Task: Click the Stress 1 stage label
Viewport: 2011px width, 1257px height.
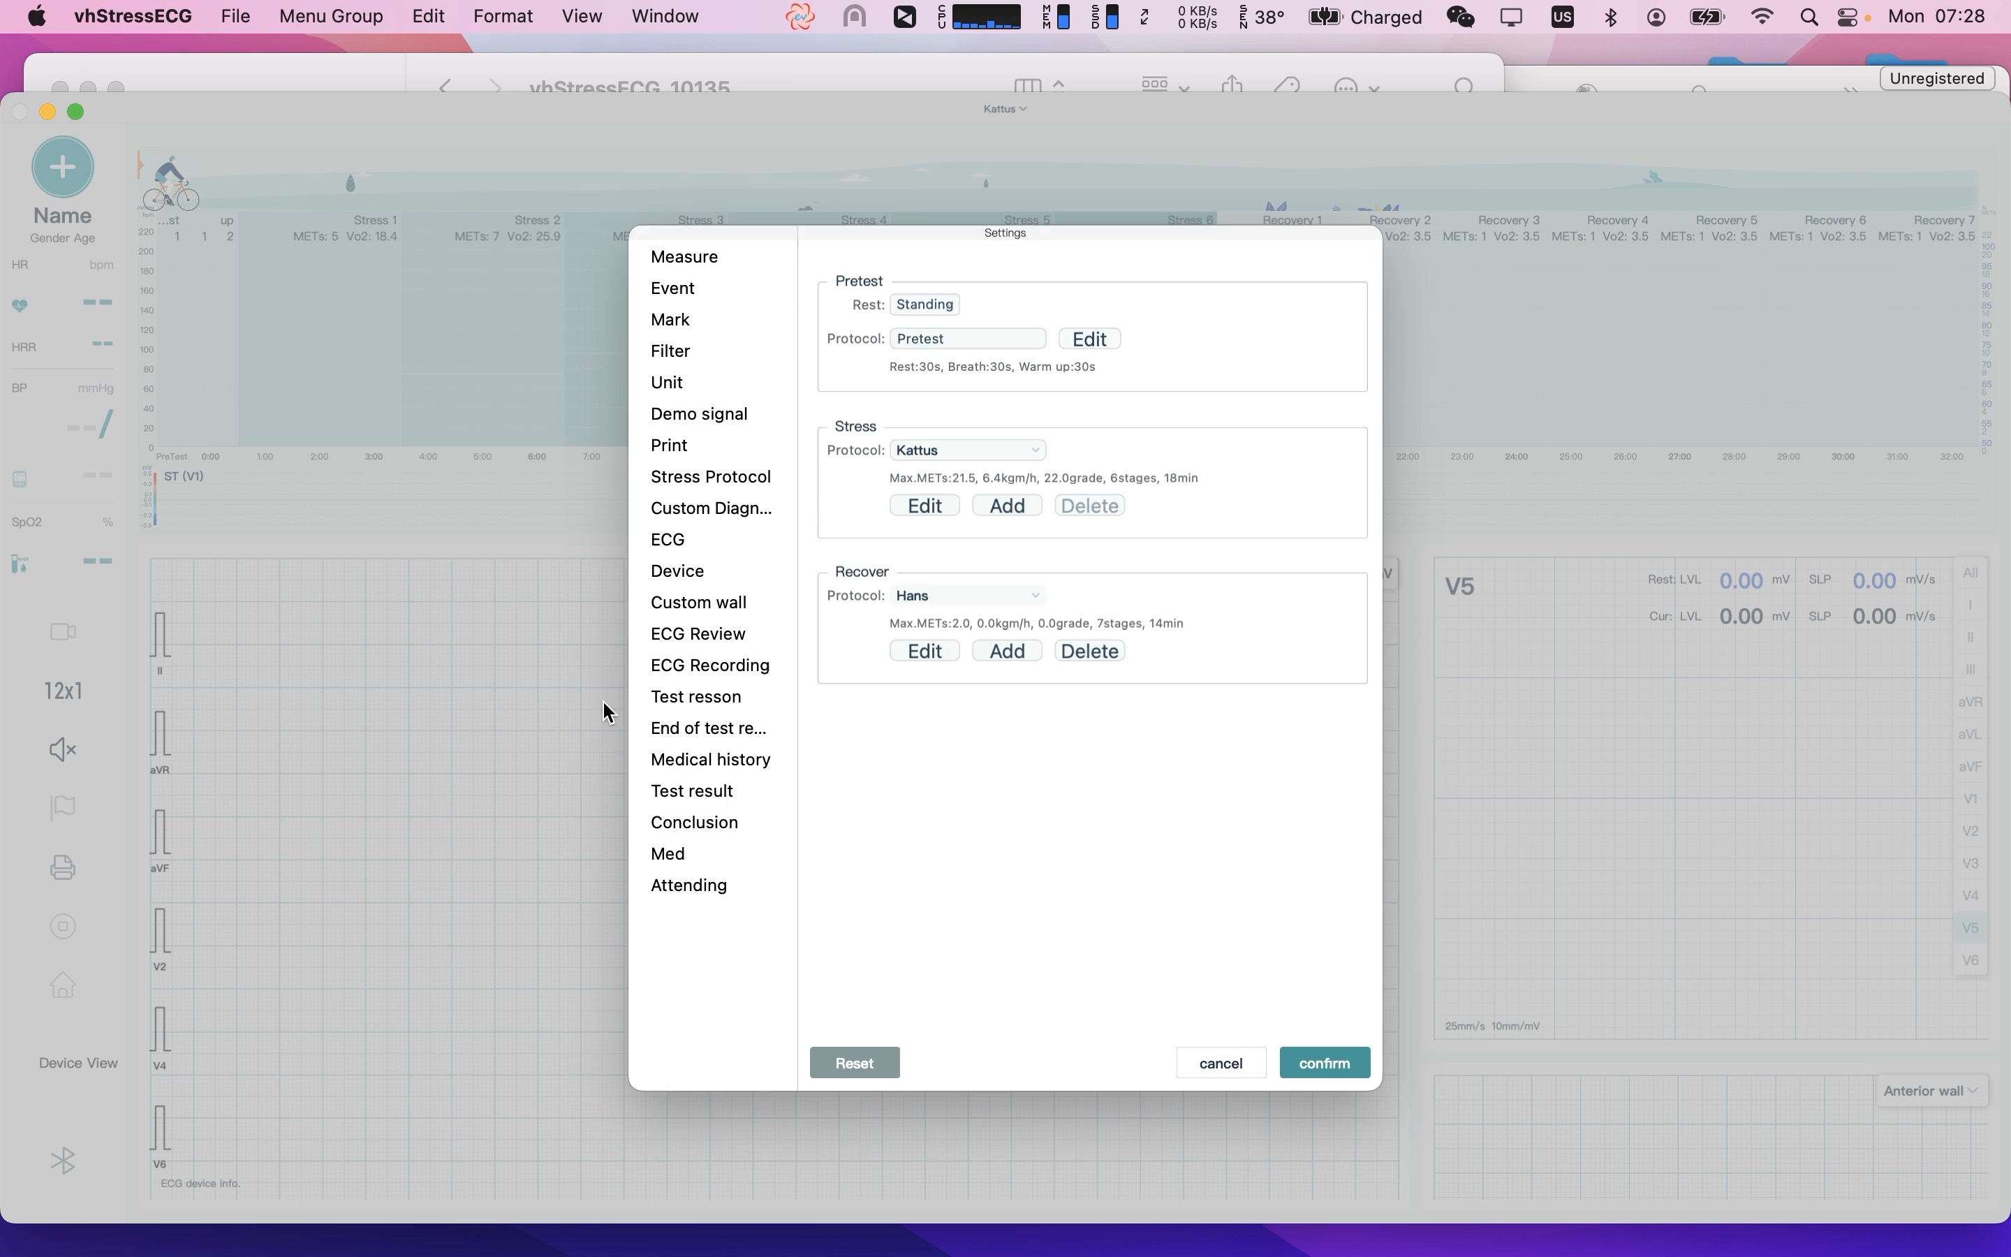Action: click(x=376, y=220)
